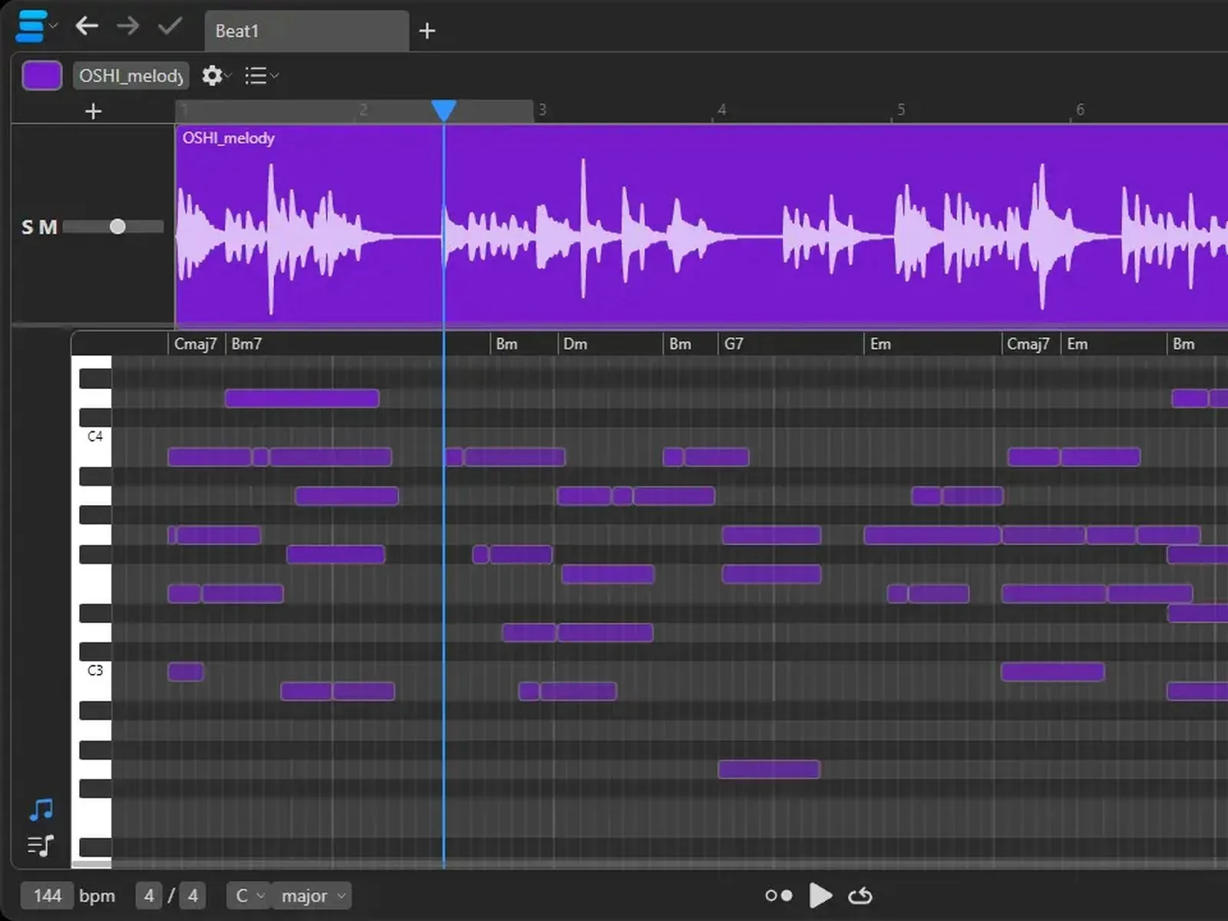Select the Beat1 tab
The image size is (1228, 921).
tap(306, 31)
